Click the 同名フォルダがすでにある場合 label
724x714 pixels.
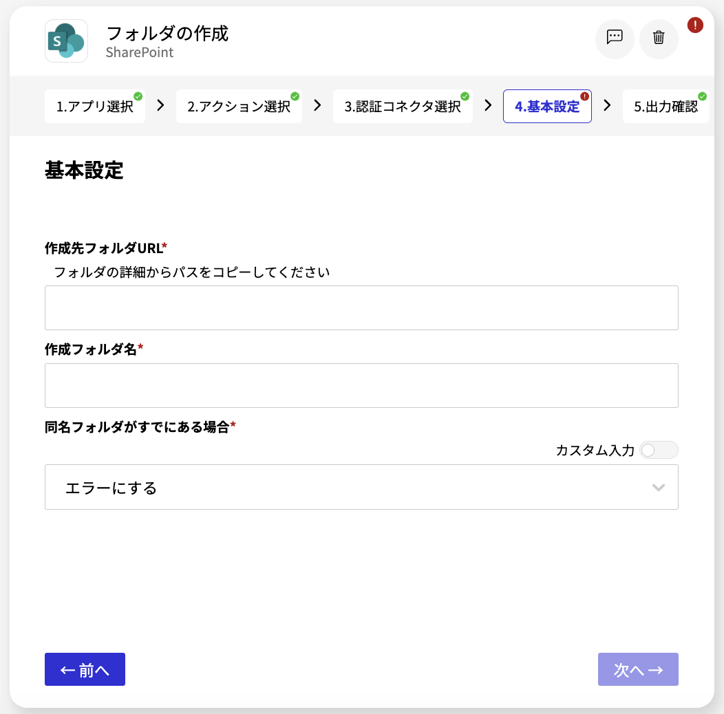[137, 427]
